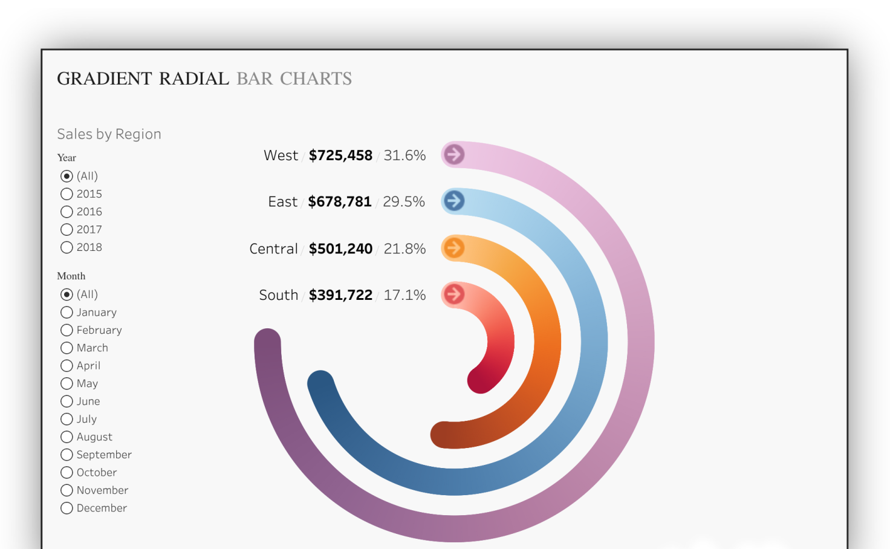
Task: Click the South region arrow icon
Action: coord(455,294)
